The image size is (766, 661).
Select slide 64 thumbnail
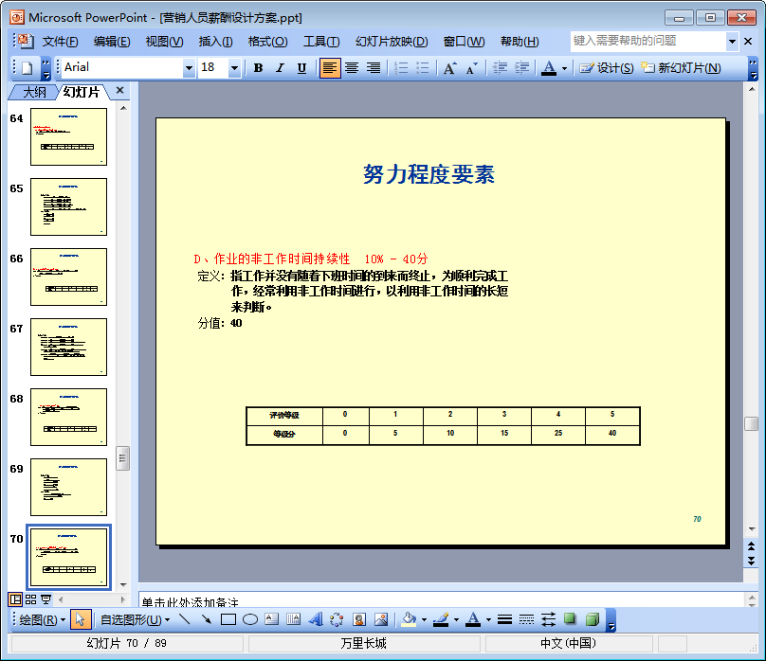pos(69,137)
